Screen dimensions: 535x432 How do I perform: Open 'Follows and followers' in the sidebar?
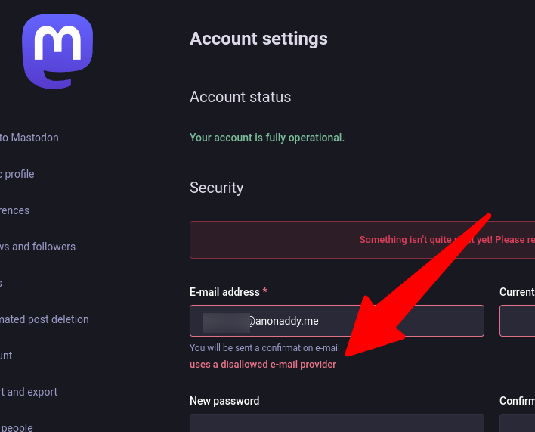(38, 247)
